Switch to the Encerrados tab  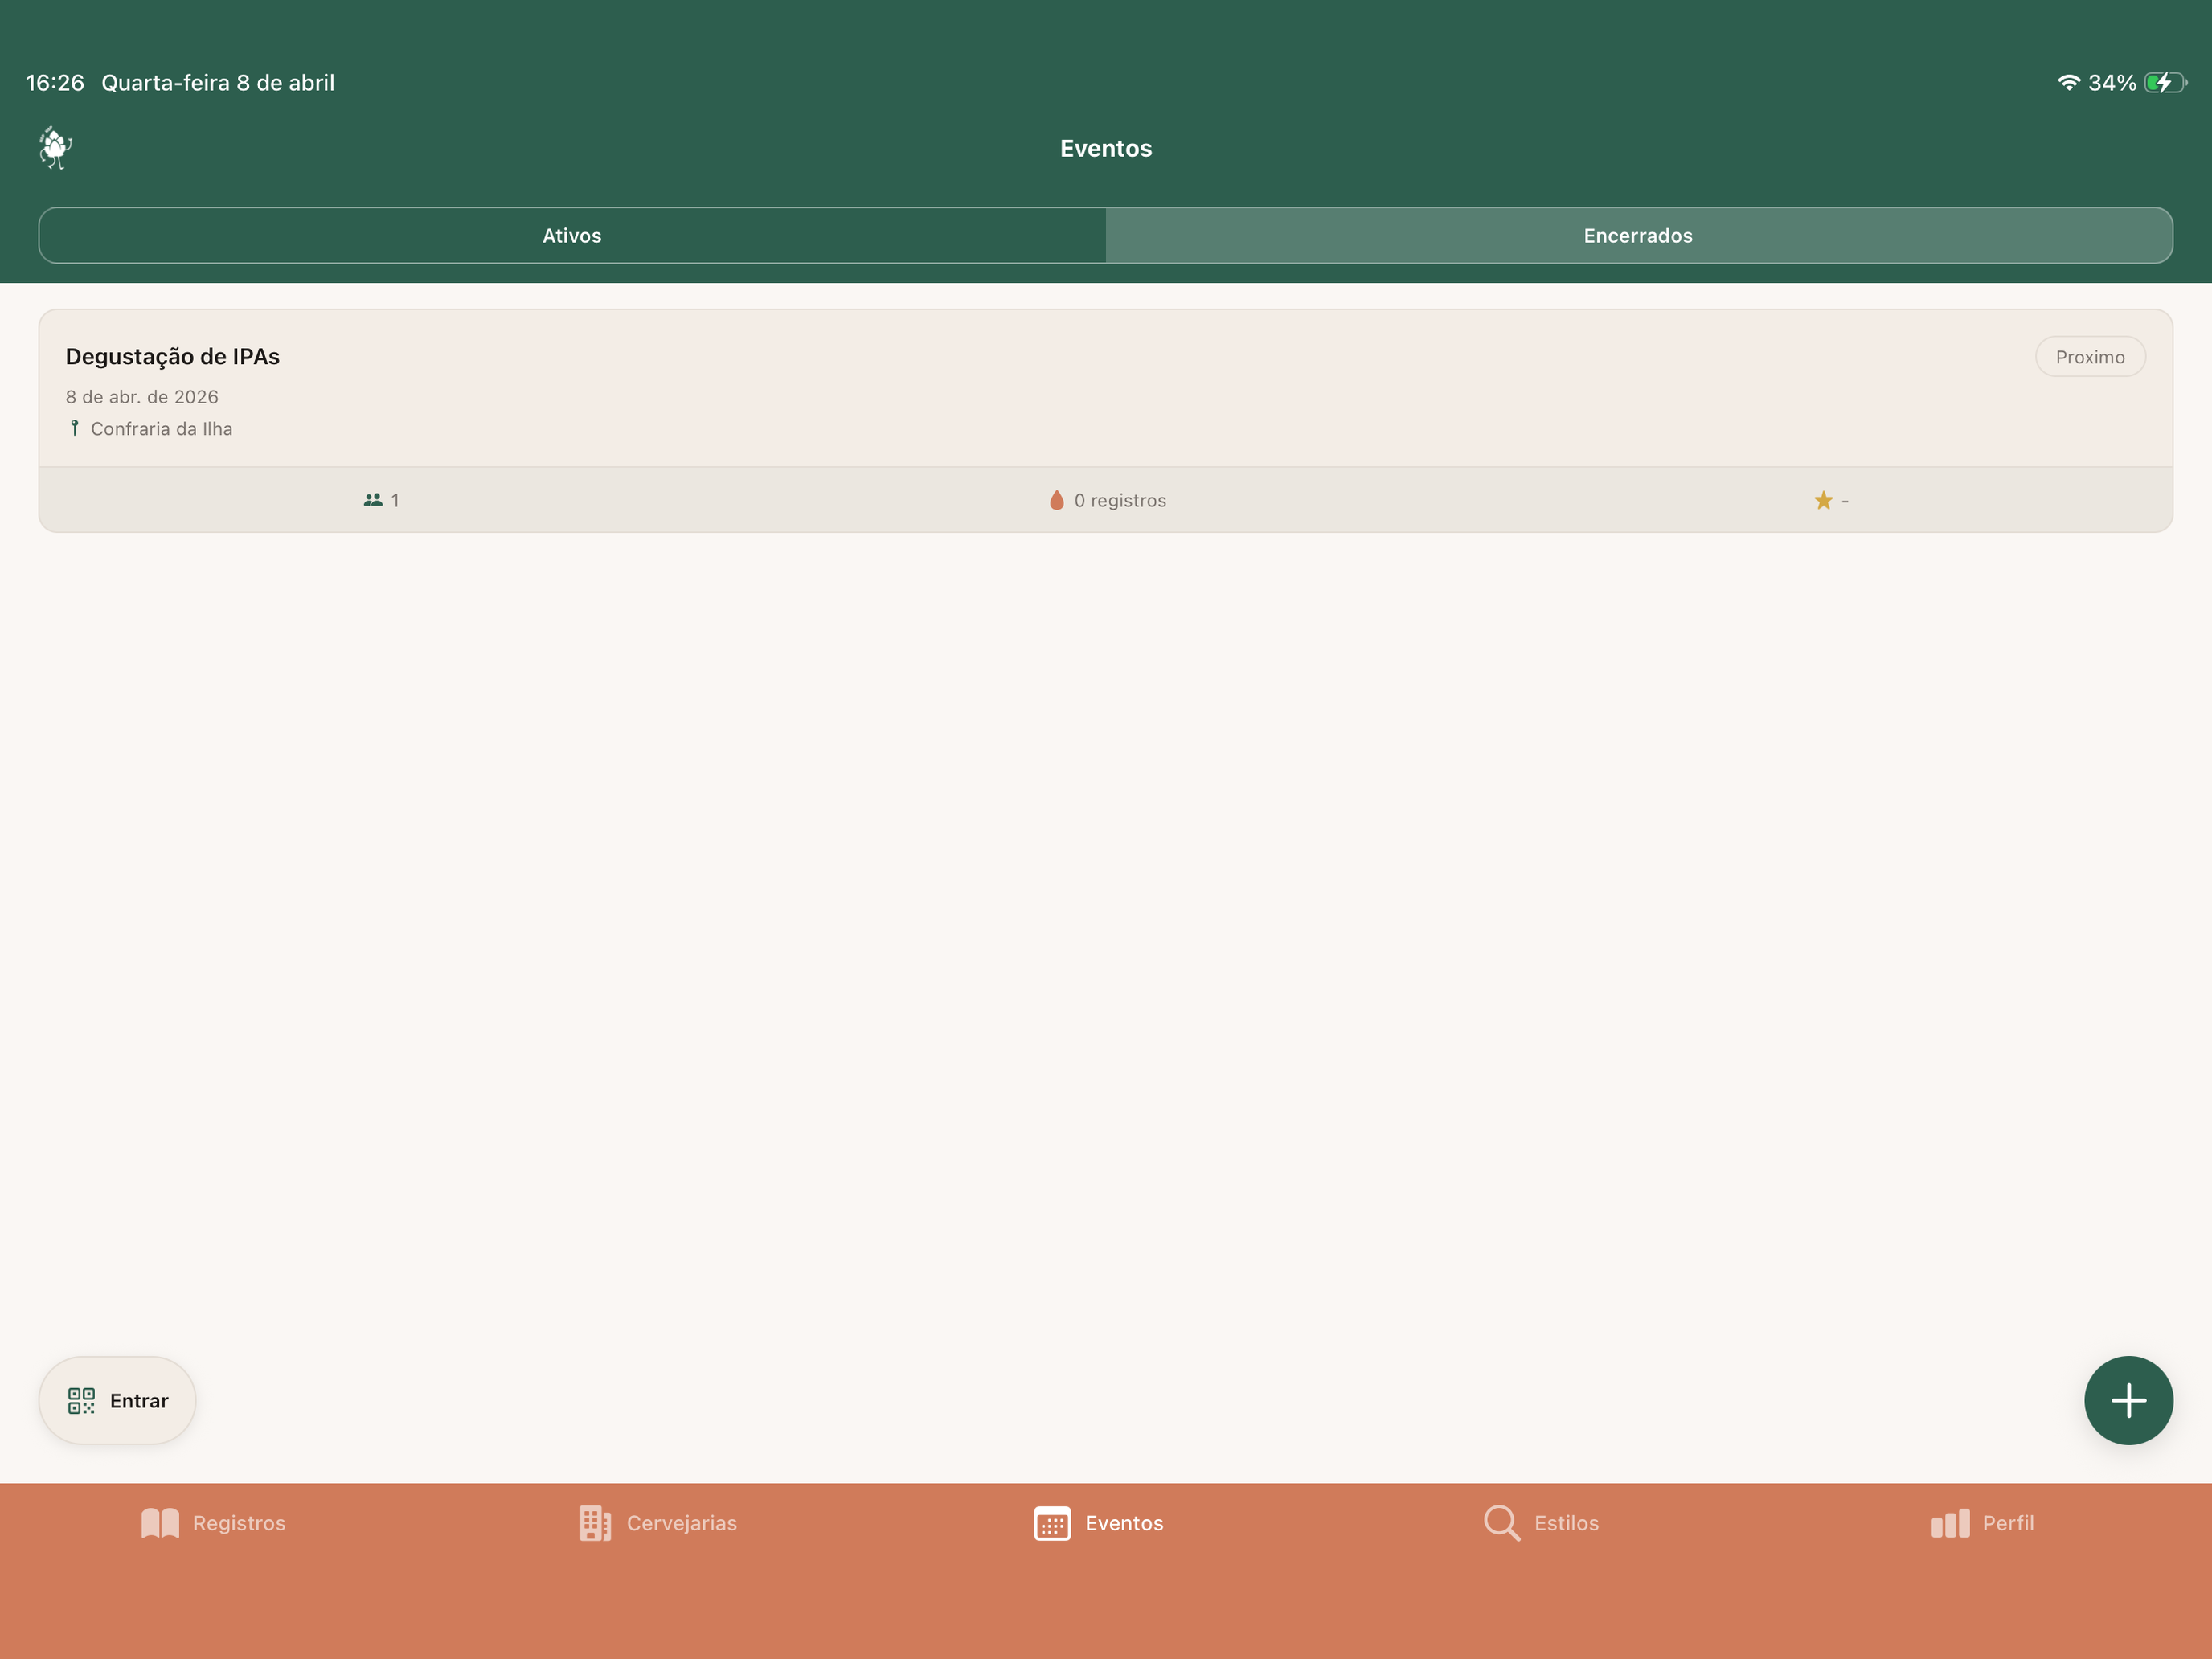click(1638, 236)
